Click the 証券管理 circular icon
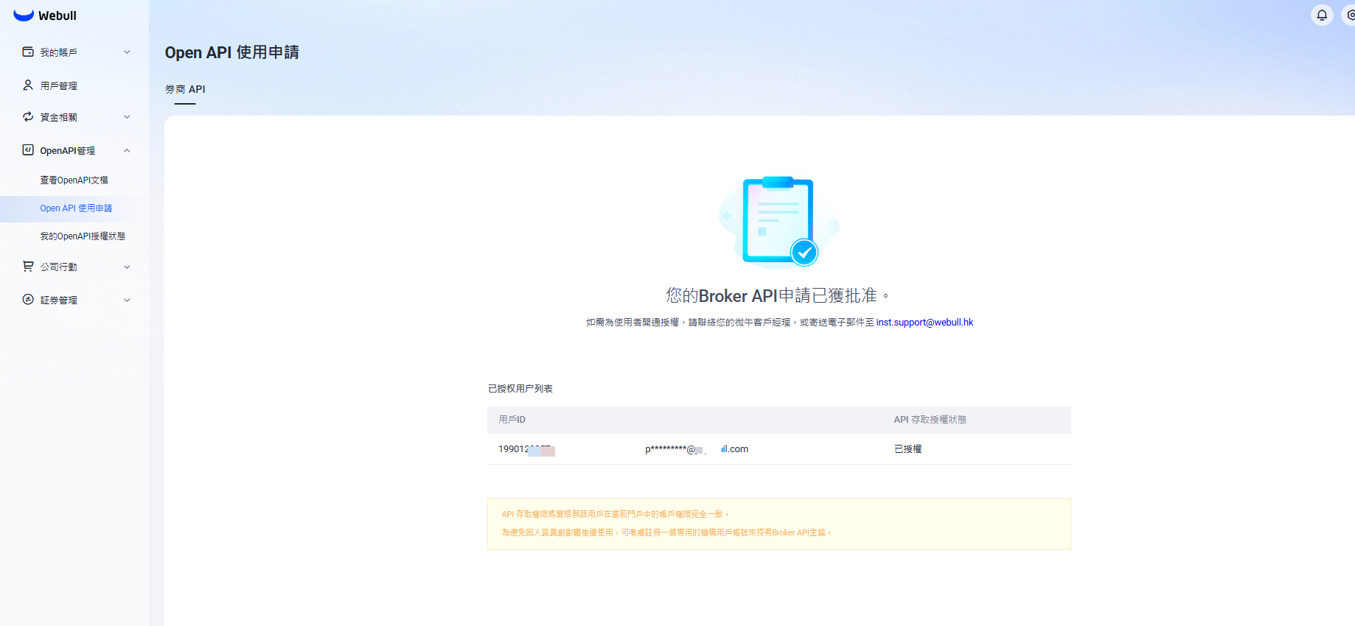Viewport: 1355px width, 626px height. point(28,300)
